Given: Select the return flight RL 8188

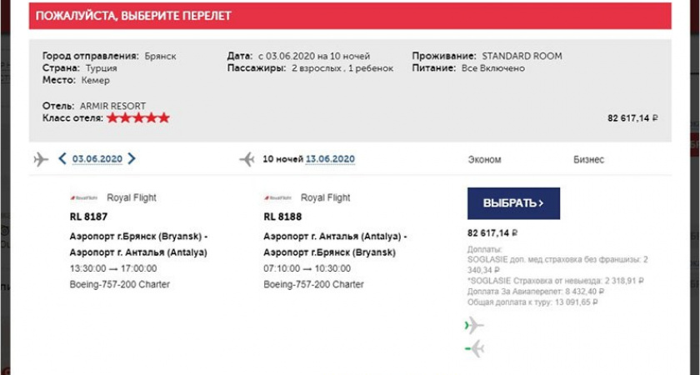Looking at the screenshot, I should click(x=282, y=217).
